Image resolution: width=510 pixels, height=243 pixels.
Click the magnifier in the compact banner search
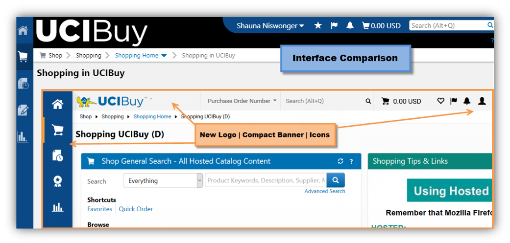[368, 101]
